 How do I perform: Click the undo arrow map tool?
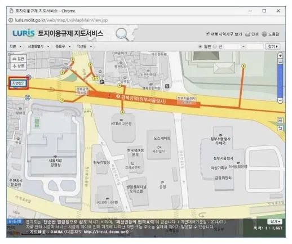pos(280,128)
